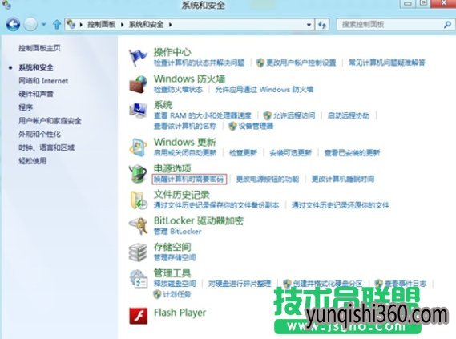Click 更改计算机睡眠时间 link
The image size is (456, 339).
[x=343, y=179]
